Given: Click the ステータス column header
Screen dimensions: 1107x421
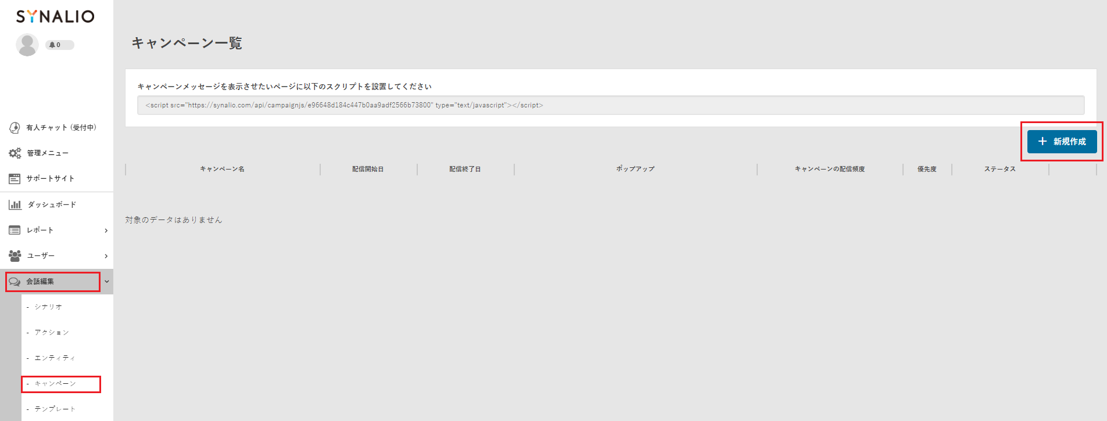Looking at the screenshot, I should tap(1000, 169).
